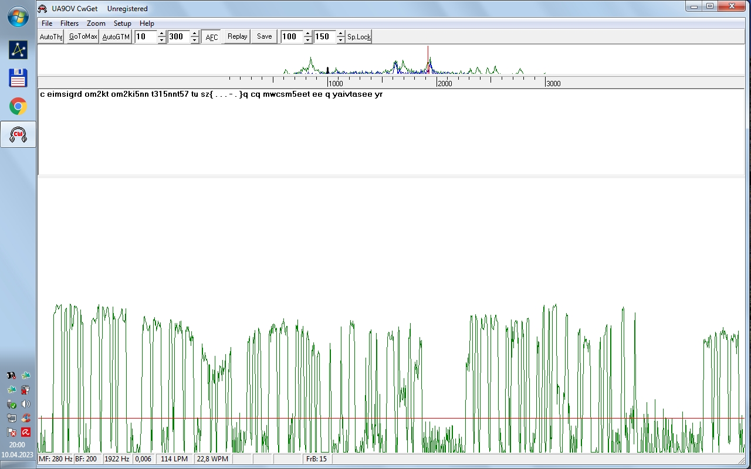Open the Setup menu
The width and height of the screenshot is (751, 469).
click(x=122, y=23)
